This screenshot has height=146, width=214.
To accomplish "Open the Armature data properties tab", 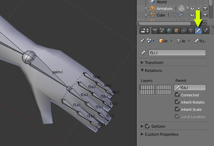I will click(191, 31).
